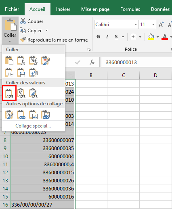
Task: Choose paste as Picture icon
Action: (x=33, y=115)
